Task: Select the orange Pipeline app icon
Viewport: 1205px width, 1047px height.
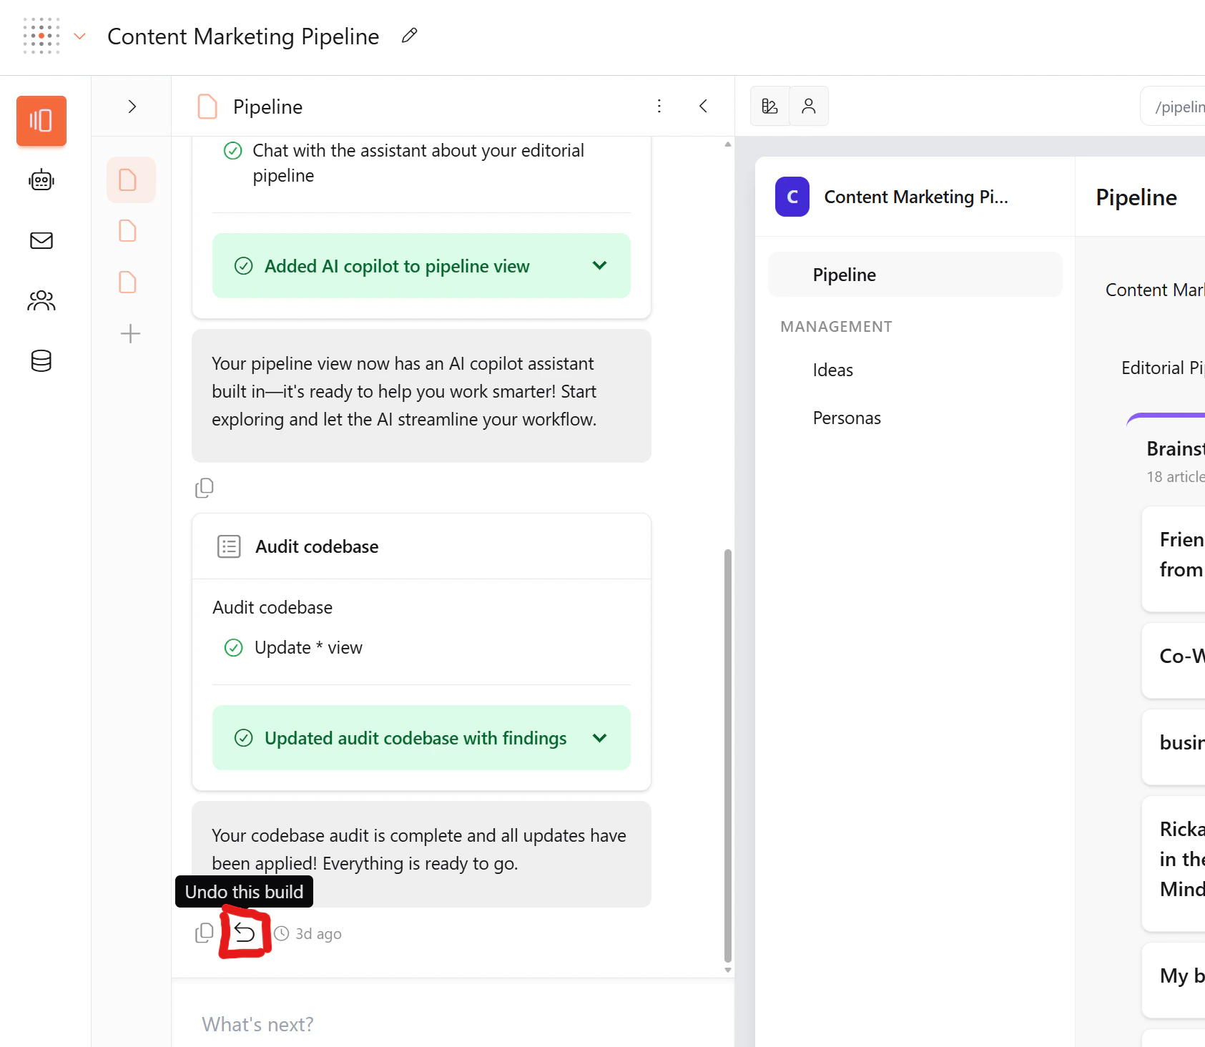Action: tap(41, 121)
